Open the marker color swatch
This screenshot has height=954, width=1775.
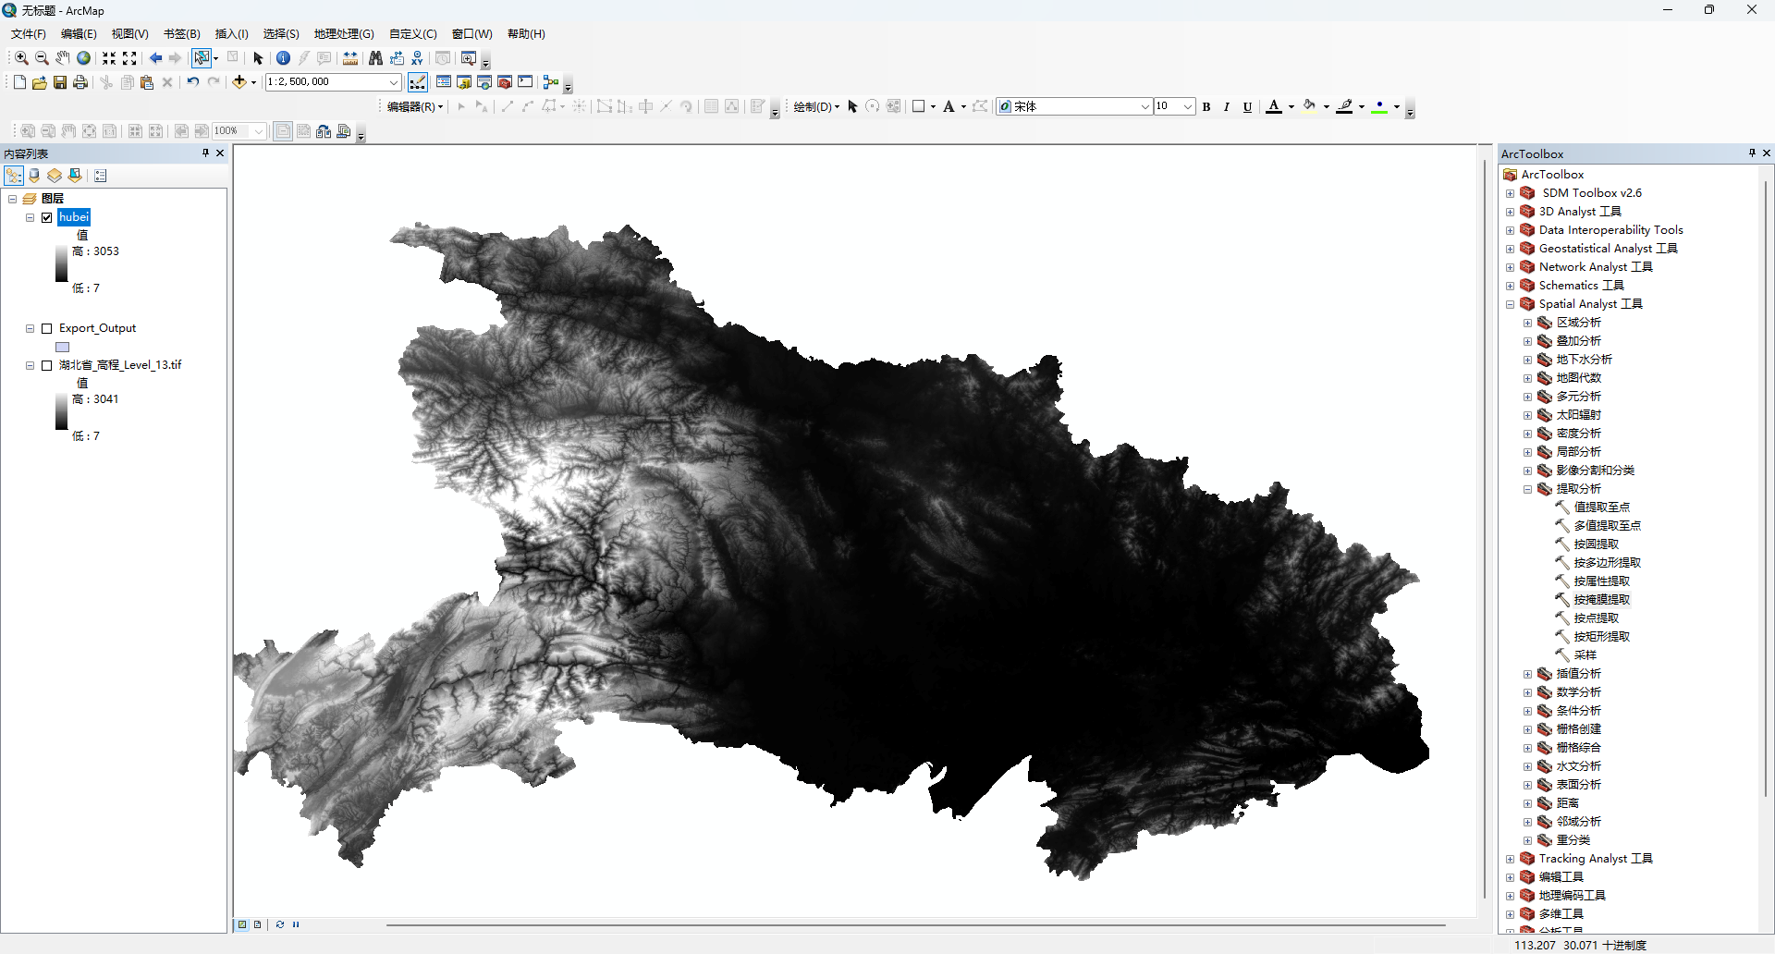point(1380,107)
